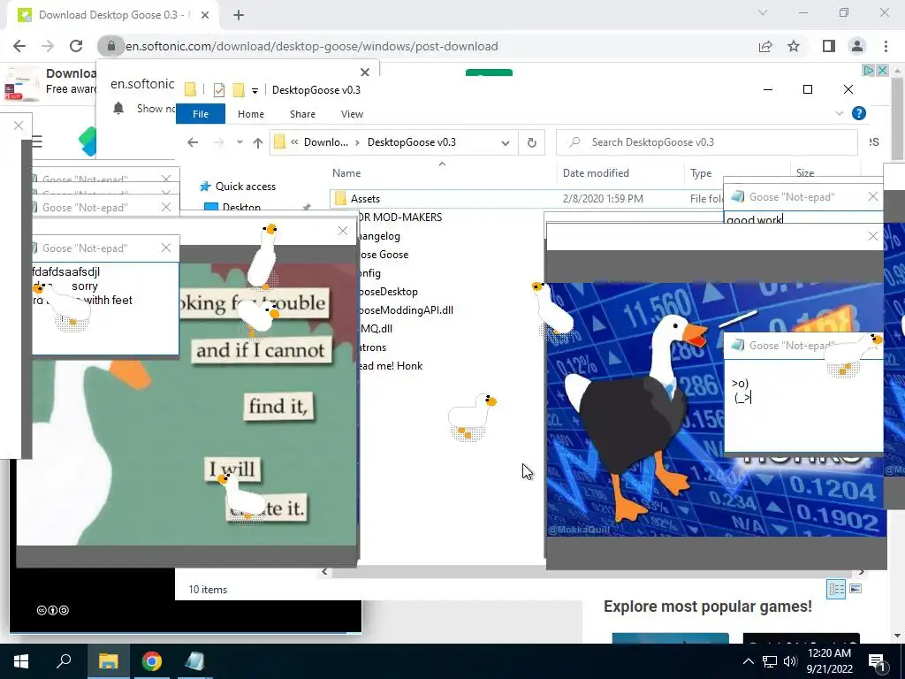Select the 'ead me! Honk' file
The height and width of the screenshot is (679, 905).
(390, 365)
